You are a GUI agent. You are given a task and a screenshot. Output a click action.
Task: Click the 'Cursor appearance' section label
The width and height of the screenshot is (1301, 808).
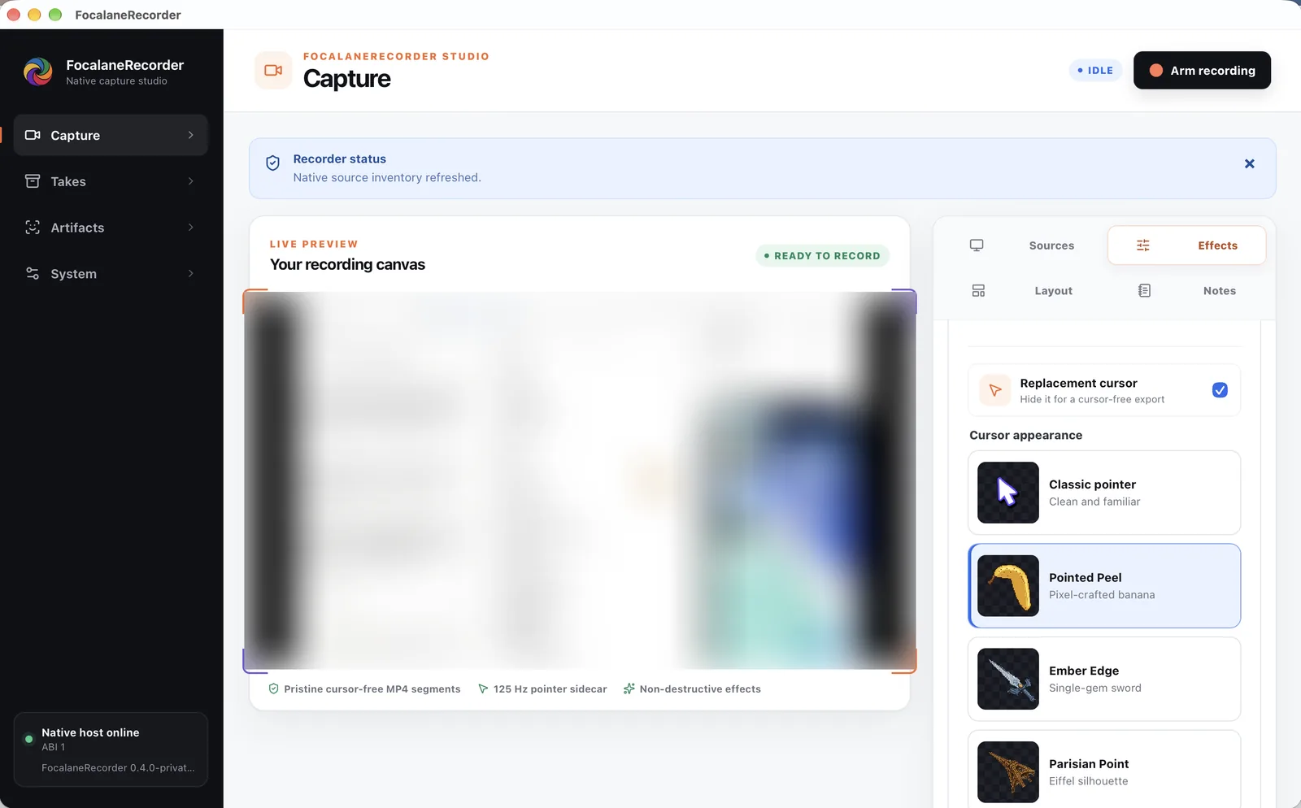coord(1025,435)
